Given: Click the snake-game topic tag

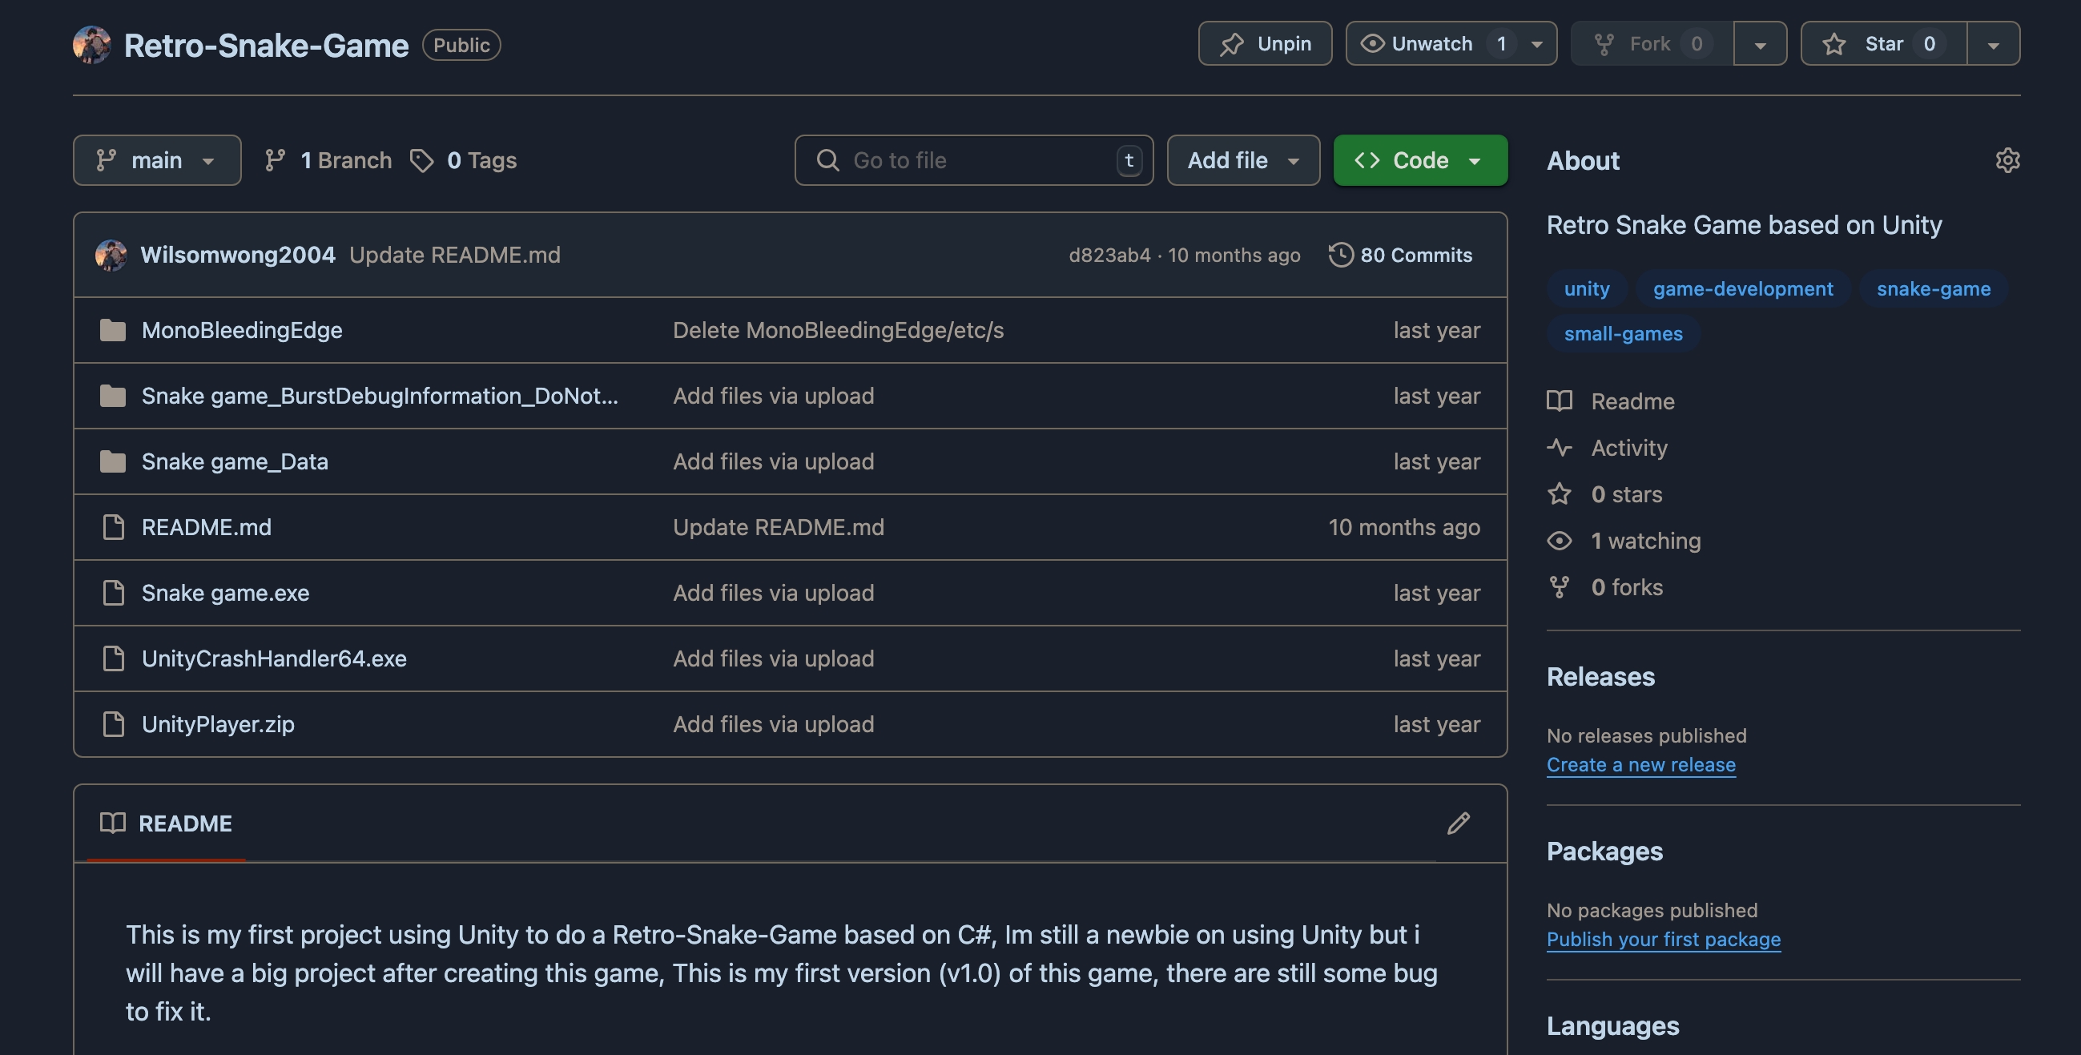Looking at the screenshot, I should click(1933, 288).
